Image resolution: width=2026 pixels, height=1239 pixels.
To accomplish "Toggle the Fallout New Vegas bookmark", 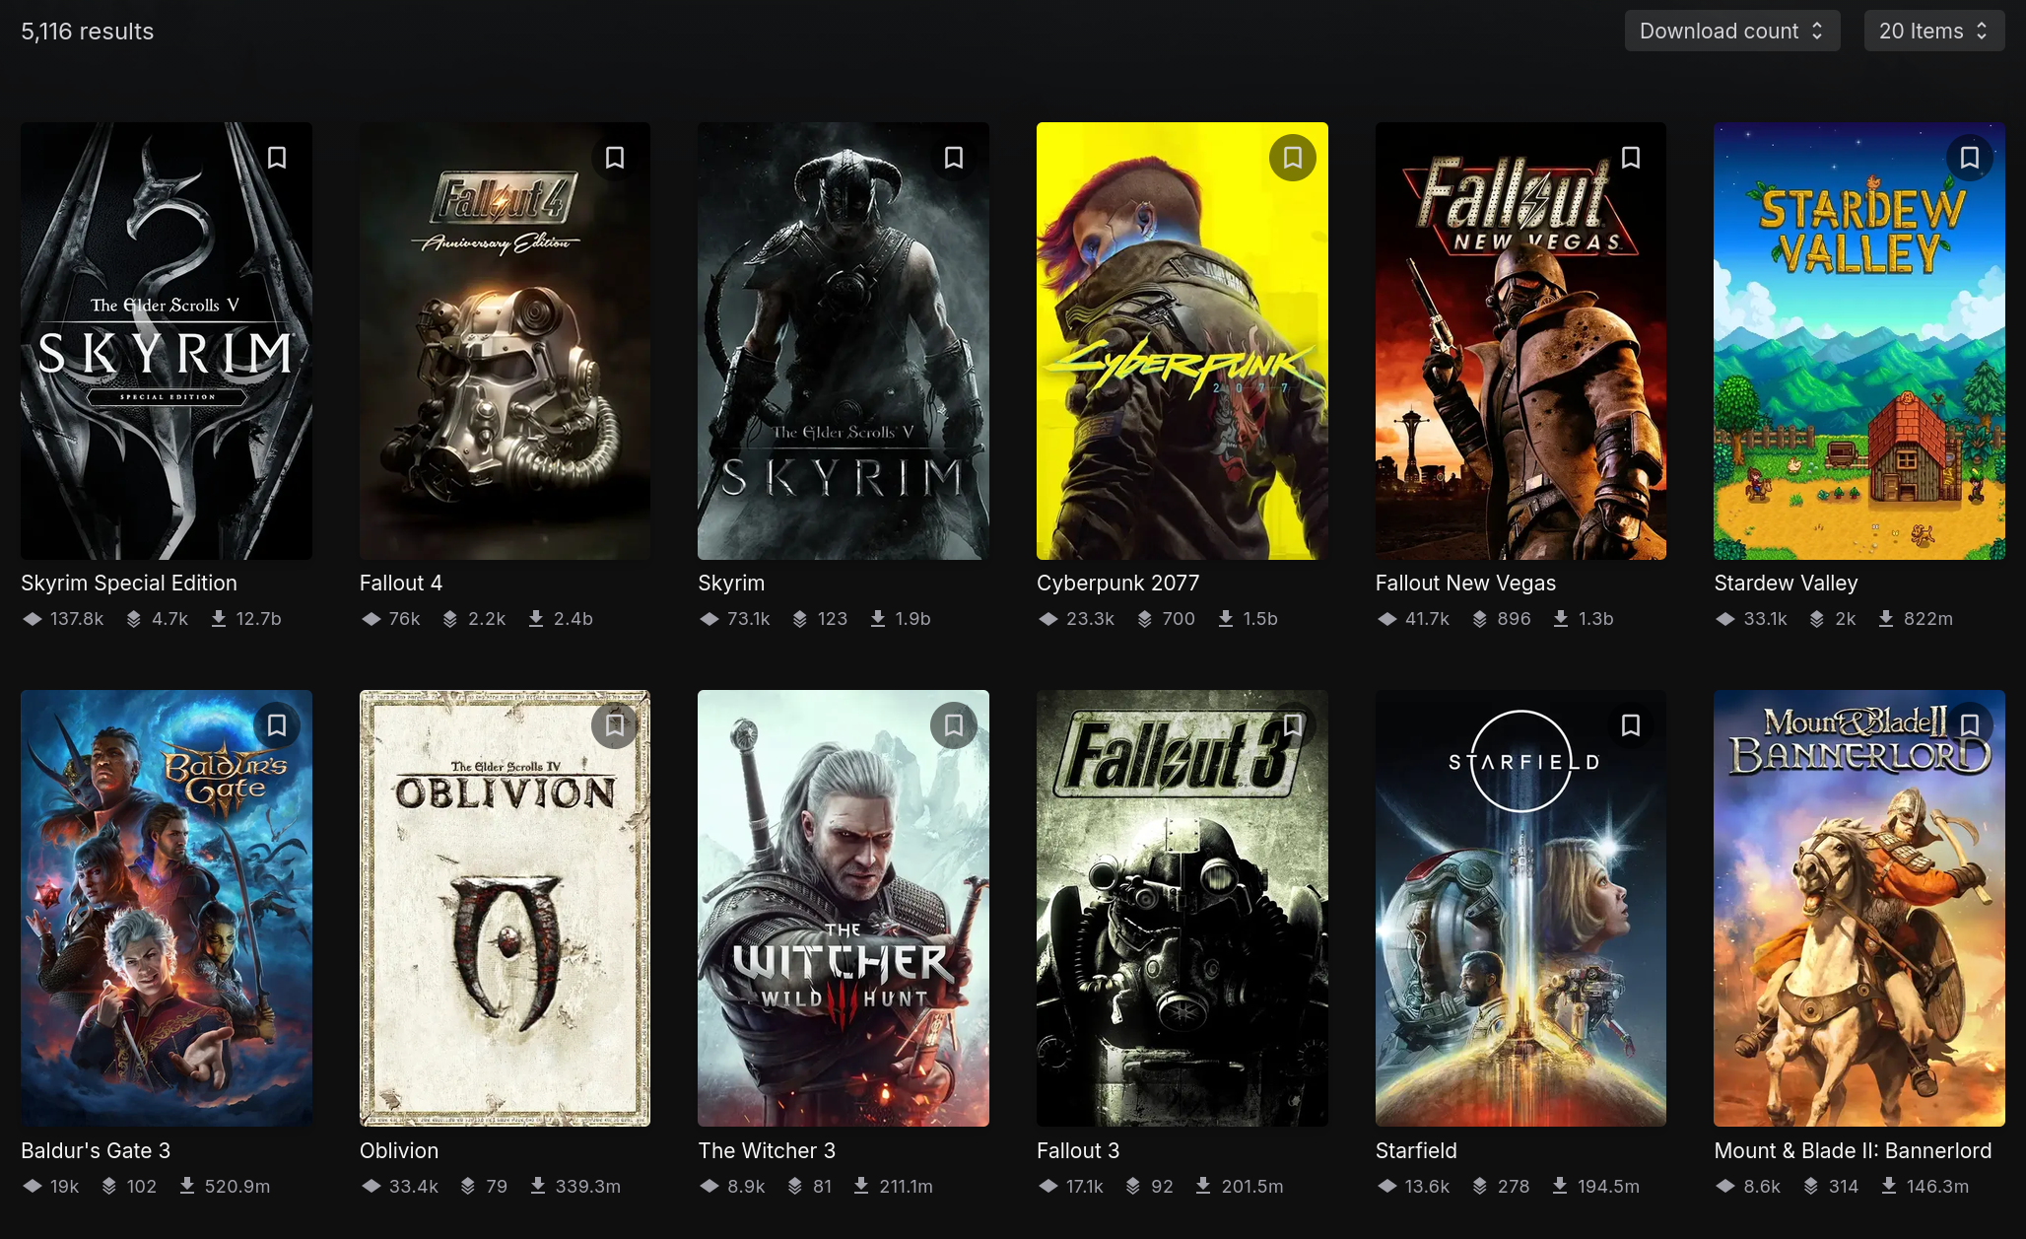I will pyautogui.click(x=1631, y=158).
